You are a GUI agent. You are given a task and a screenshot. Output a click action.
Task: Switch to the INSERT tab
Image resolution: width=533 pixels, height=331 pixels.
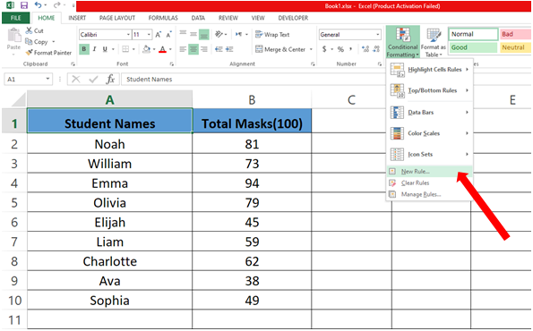click(77, 18)
